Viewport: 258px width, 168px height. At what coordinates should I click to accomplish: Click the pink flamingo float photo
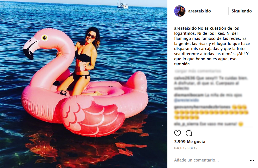coord(84,84)
